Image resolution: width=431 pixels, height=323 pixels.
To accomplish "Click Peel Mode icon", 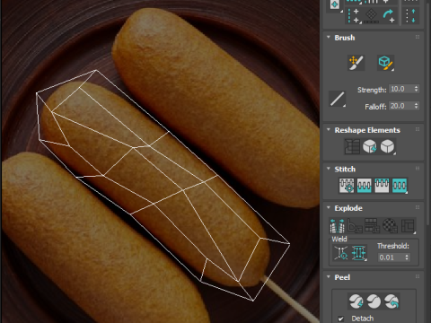I will (x=374, y=301).
